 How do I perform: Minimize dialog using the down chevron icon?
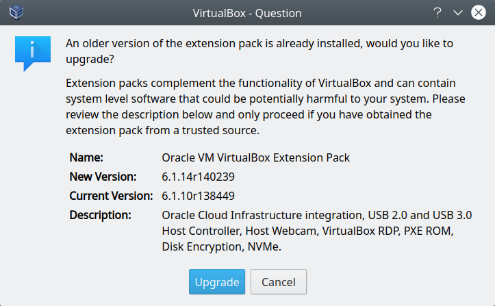click(458, 12)
